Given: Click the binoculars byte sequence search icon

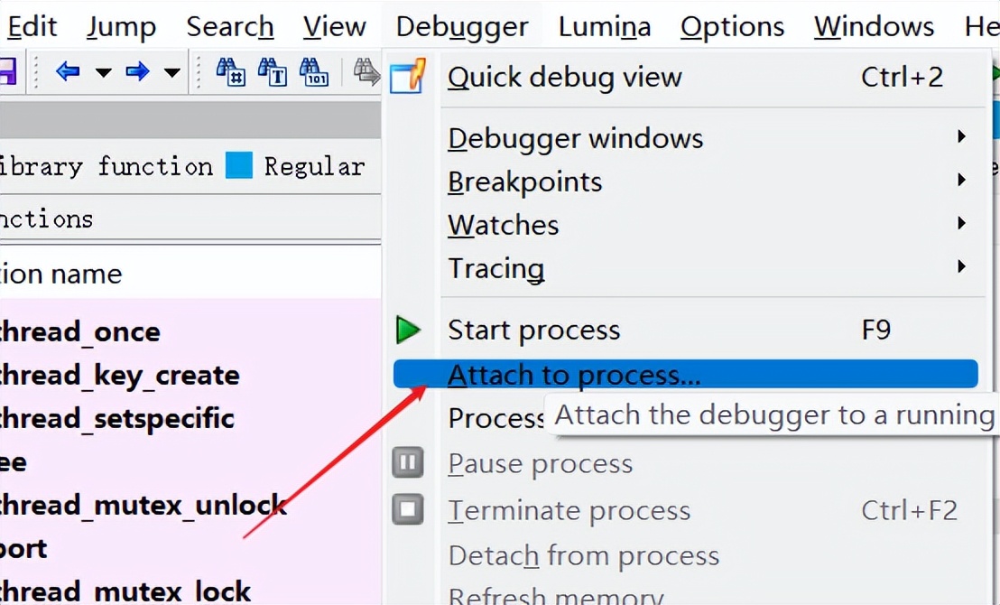Looking at the screenshot, I should [313, 71].
